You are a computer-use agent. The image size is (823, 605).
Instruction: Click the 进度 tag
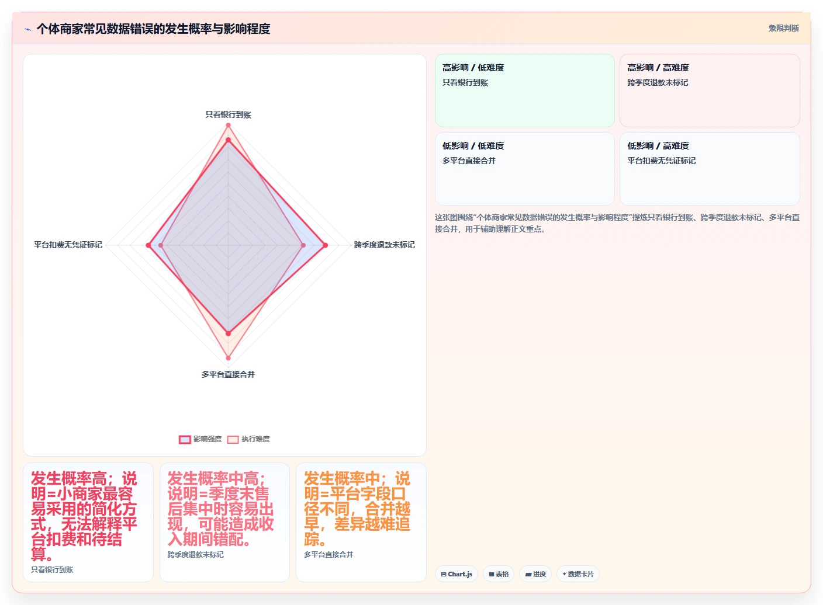click(535, 574)
